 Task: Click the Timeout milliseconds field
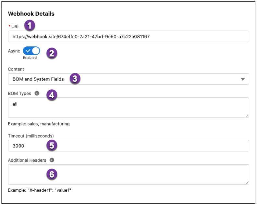128,146
